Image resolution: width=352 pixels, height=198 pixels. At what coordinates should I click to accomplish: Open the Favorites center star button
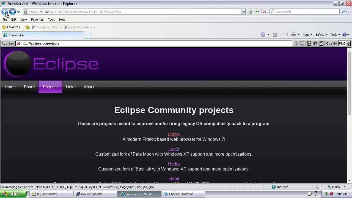[x=11, y=27]
